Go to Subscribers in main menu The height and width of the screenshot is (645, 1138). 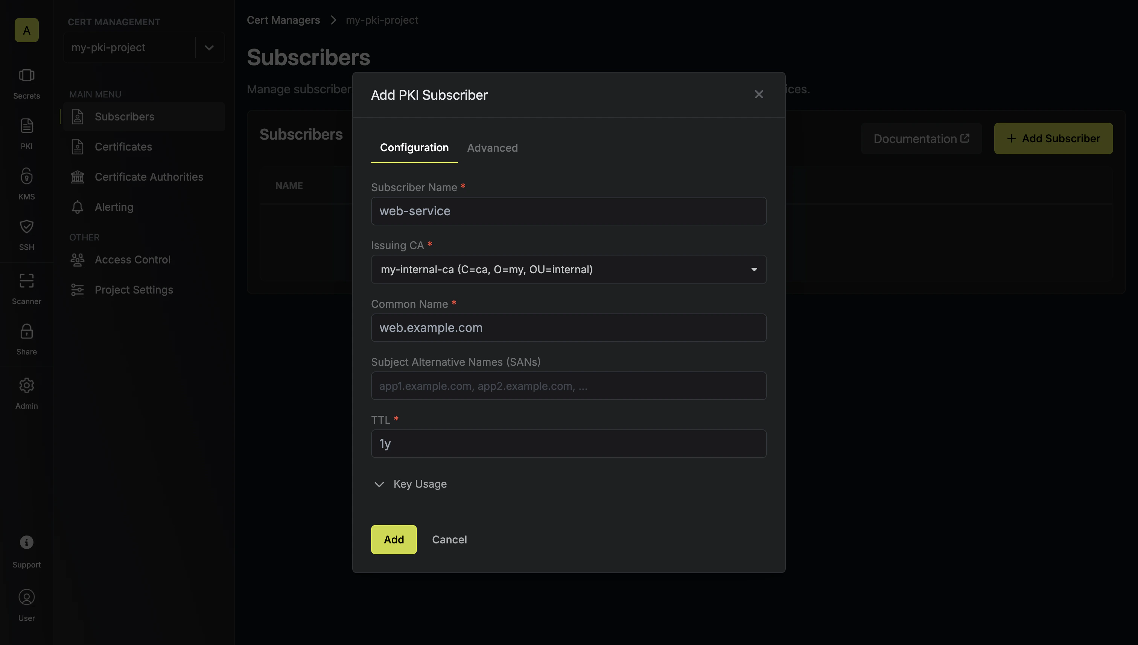click(x=144, y=117)
